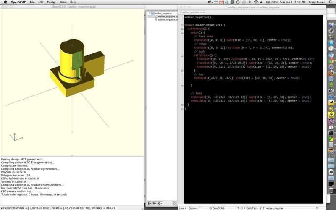Click the new file button in drawer
Image resolution: width=336 pixels, height=210 pixels.
(x=150, y=203)
